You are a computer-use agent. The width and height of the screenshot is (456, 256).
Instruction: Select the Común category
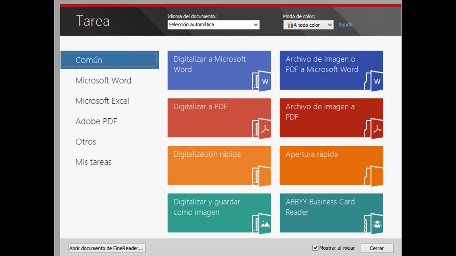point(110,60)
